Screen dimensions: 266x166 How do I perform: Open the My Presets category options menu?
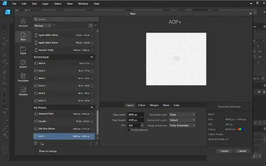click(x=92, y=108)
